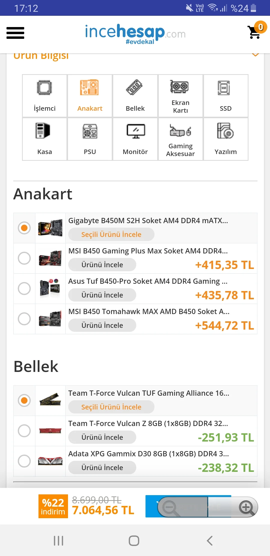
Task: Choose the PSU category icon
Action: [x=90, y=139]
